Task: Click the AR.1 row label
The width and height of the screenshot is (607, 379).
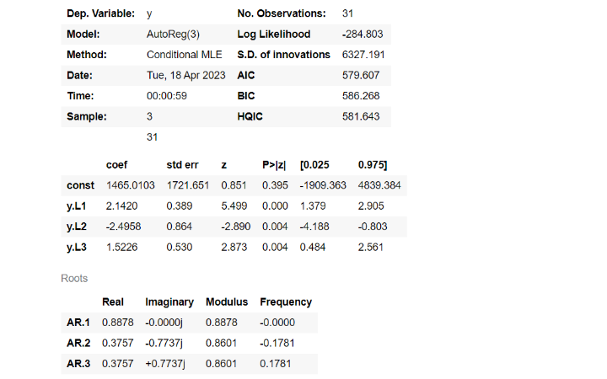Action: tap(78, 322)
